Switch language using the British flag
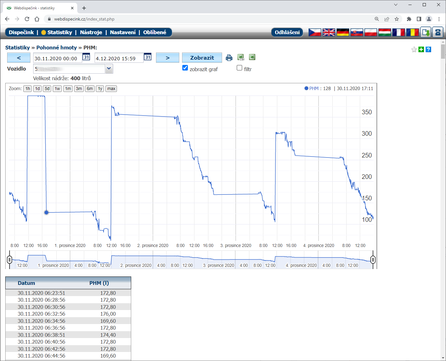 [329, 32]
